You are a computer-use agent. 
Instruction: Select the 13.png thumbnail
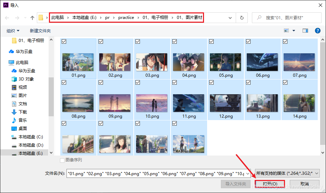(262, 103)
